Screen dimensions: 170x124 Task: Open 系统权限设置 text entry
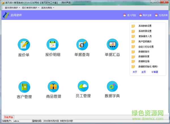[145, 31]
